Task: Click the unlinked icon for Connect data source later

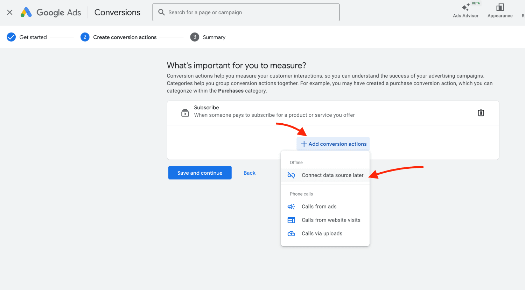Action: point(291,175)
